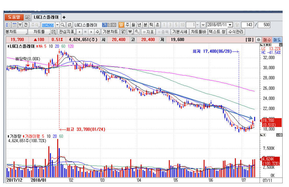Click the 매도 sell button
289x187 pixels.
[x=277, y=40]
